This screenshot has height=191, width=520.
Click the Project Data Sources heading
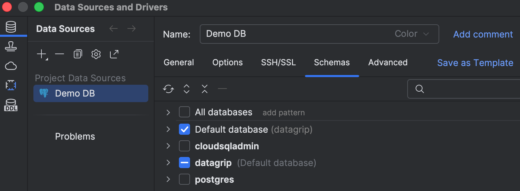click(x=80, y=78)
